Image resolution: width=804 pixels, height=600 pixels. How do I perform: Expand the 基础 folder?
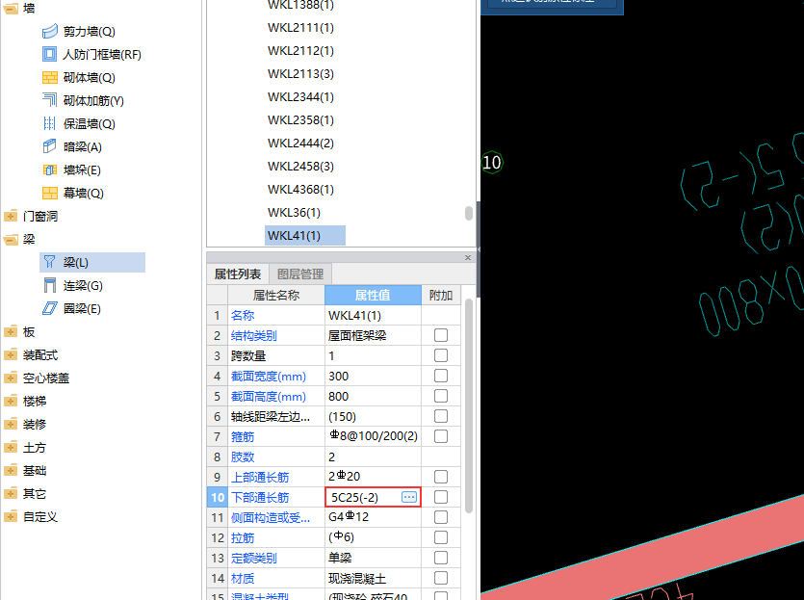pyautogui.click(x=11, y=470)
